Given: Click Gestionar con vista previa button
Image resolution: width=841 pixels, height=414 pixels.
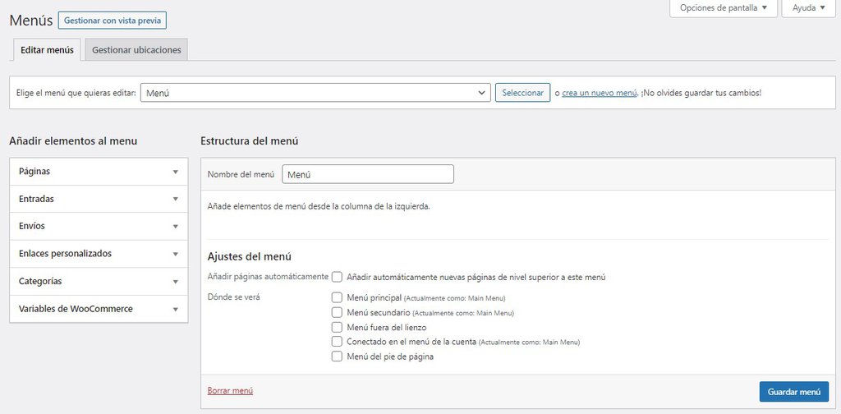Looking at the screenshot, I should (113, 21).
